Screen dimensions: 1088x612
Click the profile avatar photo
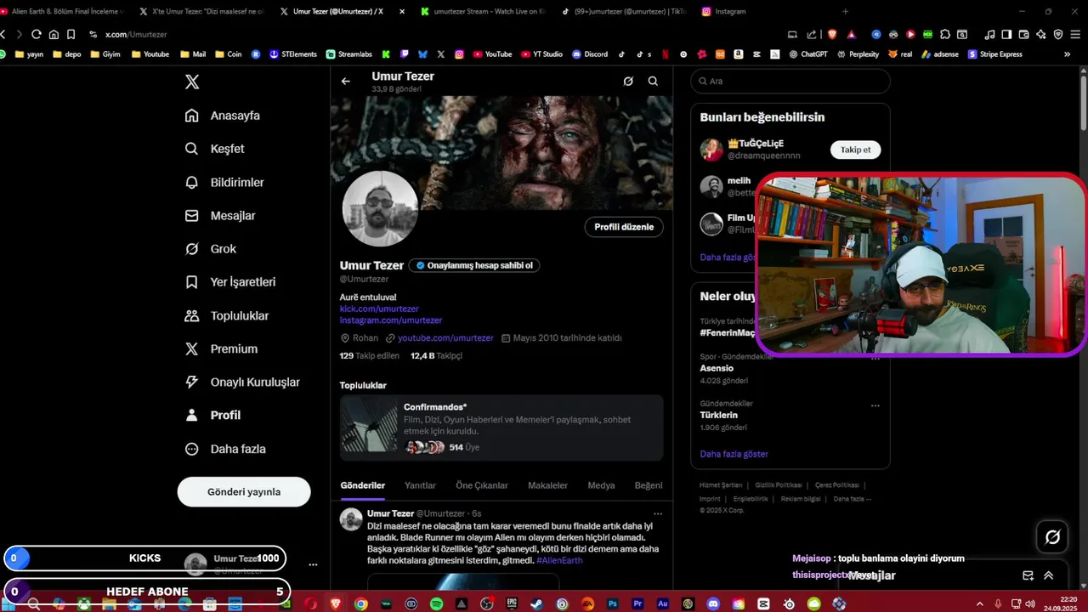(380, 209)
